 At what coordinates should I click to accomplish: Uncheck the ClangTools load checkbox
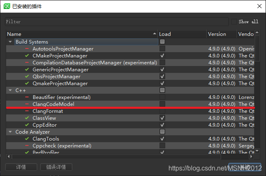coord(162,139)
